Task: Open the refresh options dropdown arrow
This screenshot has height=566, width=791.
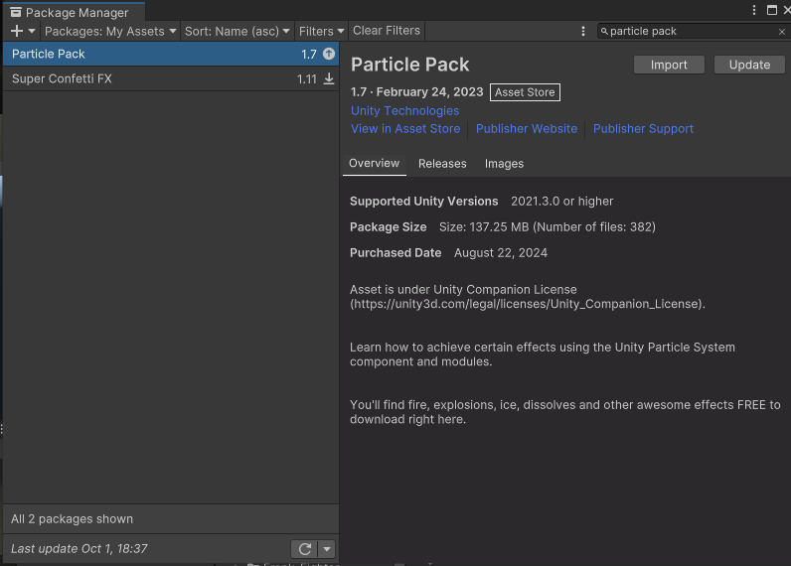Action: pyautogui.click(x=327, y=549)
